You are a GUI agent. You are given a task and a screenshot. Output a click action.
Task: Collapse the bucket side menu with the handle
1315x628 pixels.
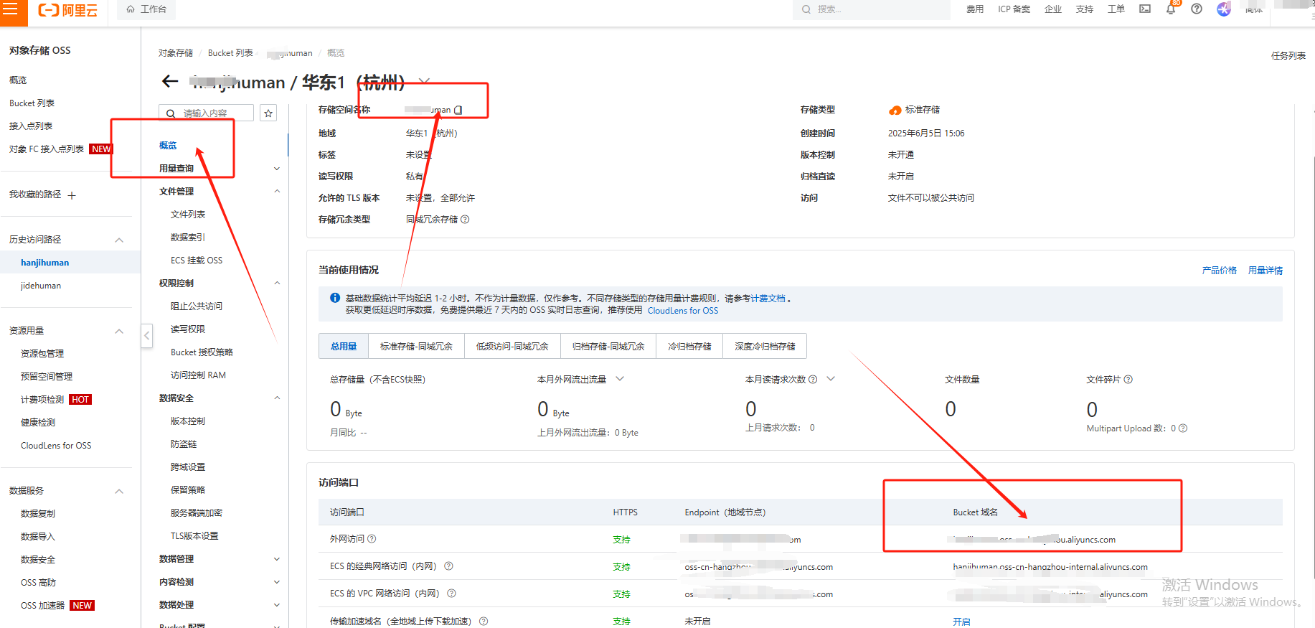147,335
